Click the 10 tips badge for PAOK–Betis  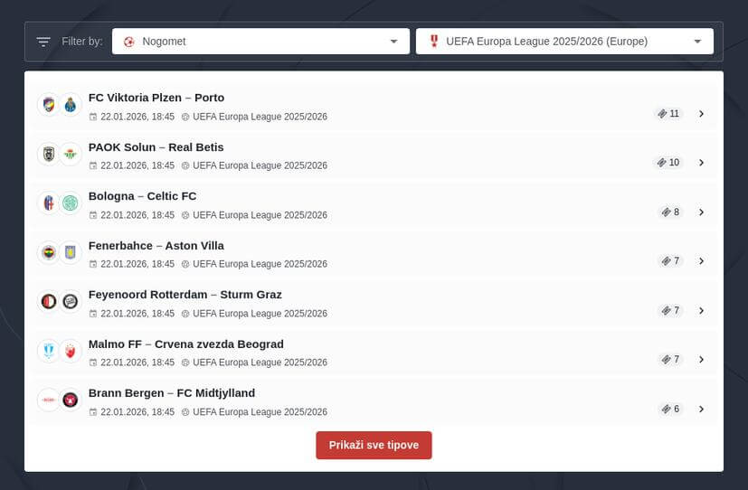click(668, 163)
